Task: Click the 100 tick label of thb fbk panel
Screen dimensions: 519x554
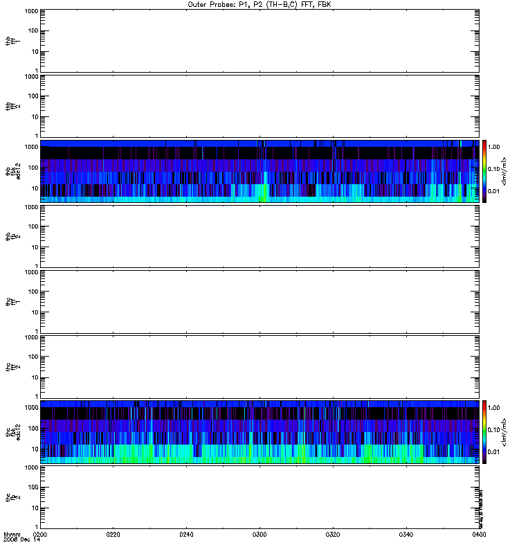Action: pos(33,168)
